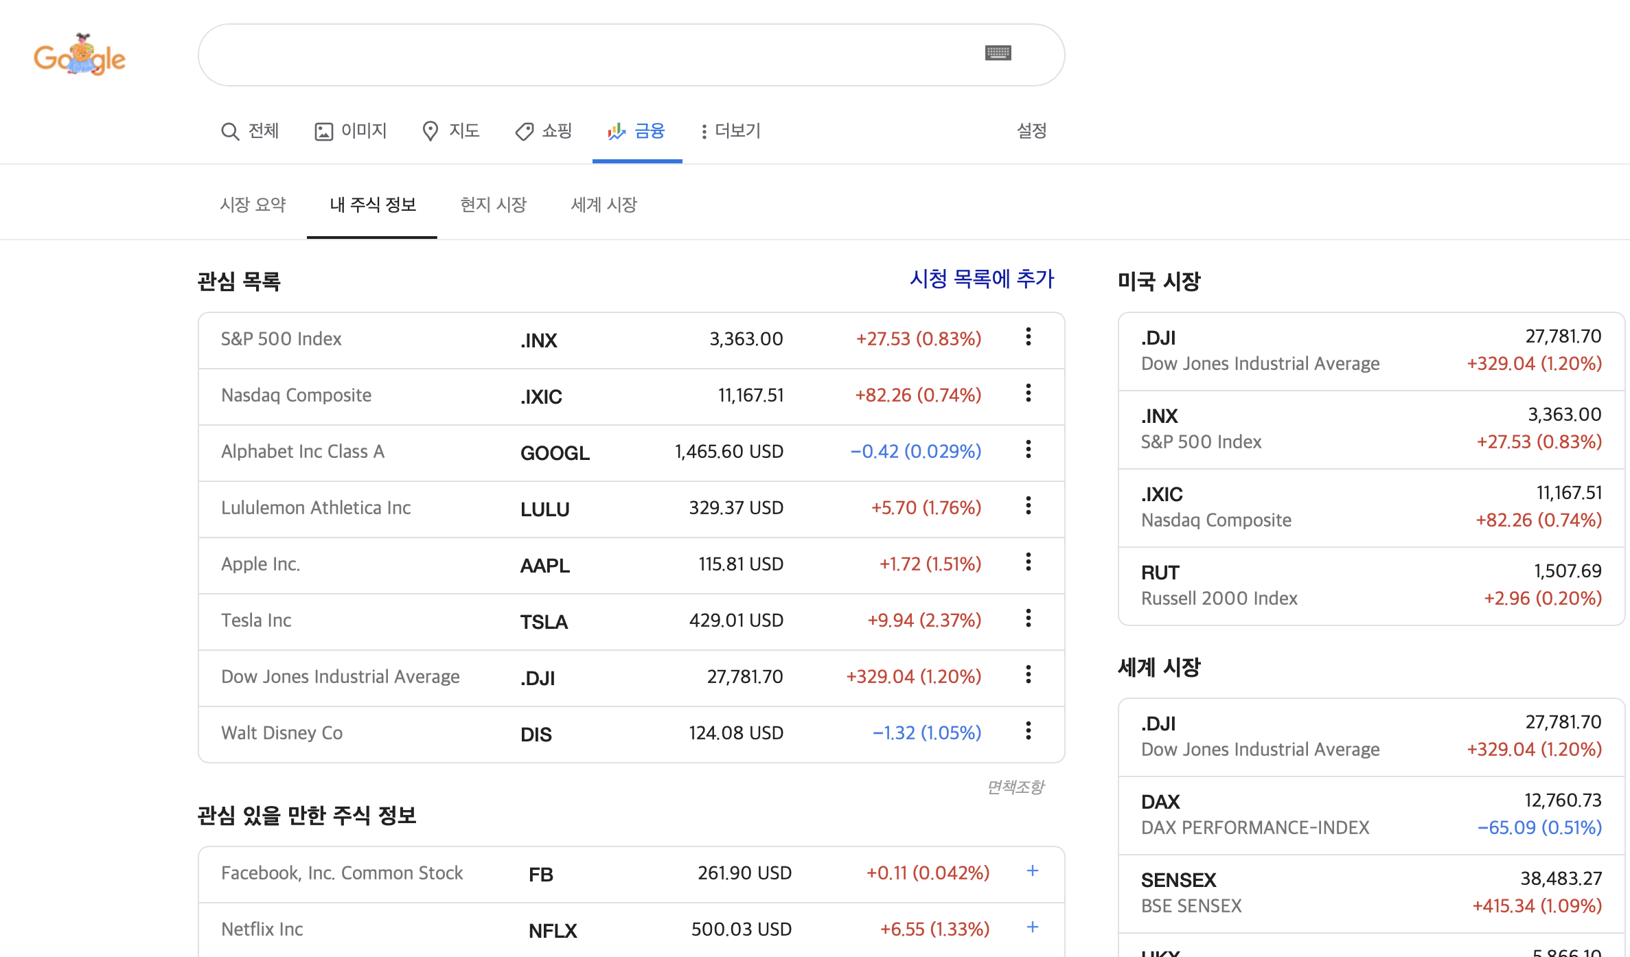Click Tesla's +9.94 (2.37%) change
The image size is (1630, 957).
(924, 620)
